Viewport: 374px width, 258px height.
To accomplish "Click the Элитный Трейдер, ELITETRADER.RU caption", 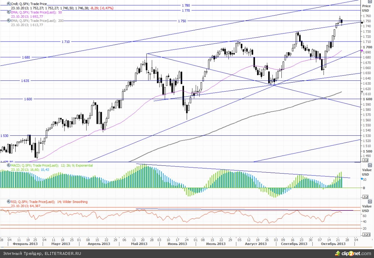I will pos(42,254).
